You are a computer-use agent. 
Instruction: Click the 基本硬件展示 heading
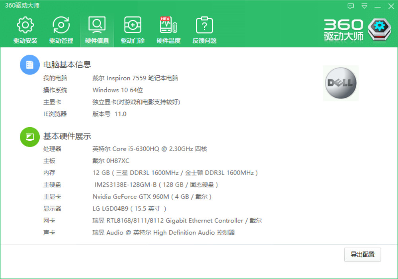[67, 136]
